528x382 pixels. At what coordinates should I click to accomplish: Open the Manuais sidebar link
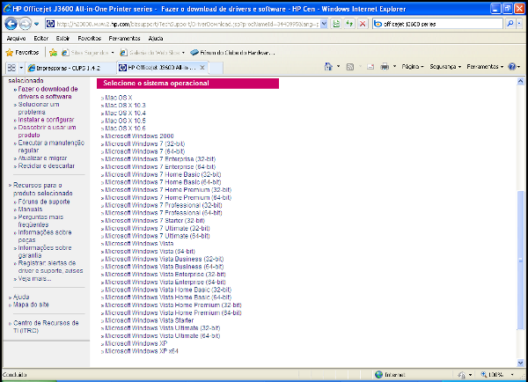click(x=30, y=209)
